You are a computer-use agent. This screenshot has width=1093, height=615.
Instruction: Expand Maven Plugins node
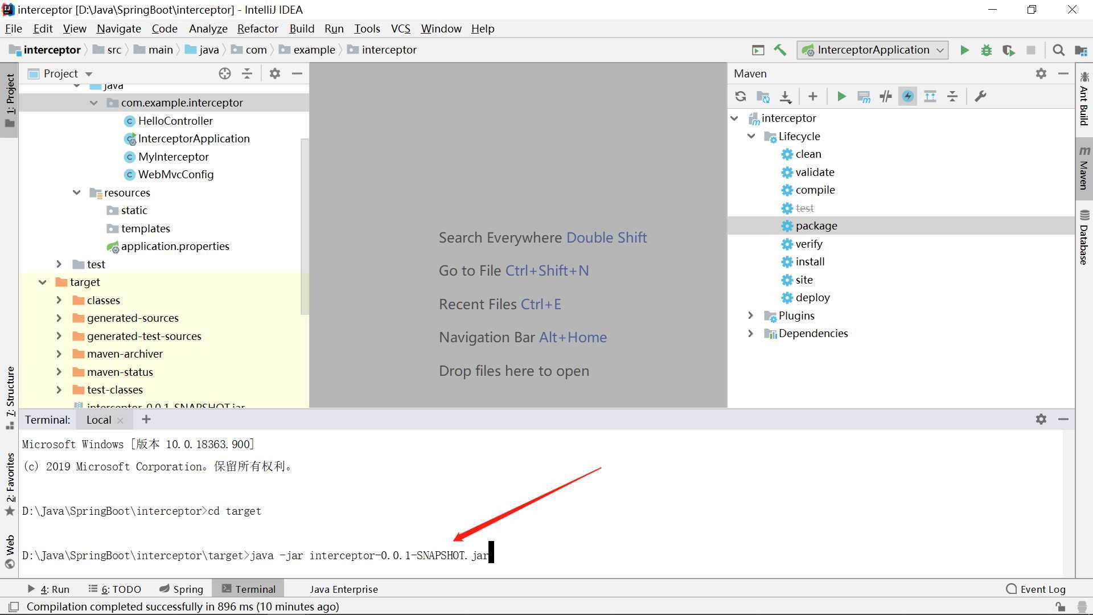(751, 315)
